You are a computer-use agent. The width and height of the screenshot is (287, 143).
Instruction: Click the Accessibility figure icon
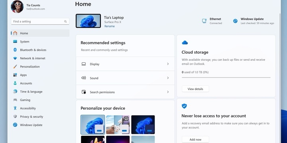point(15,108)
